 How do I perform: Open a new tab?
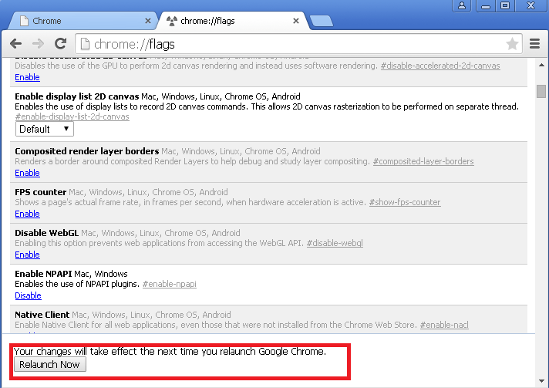point(322,21)
